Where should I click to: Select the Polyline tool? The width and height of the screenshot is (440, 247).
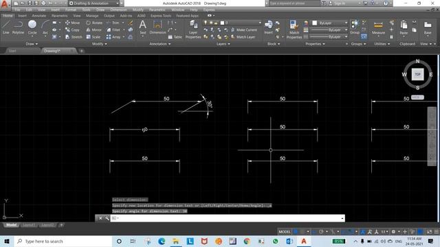18,27
